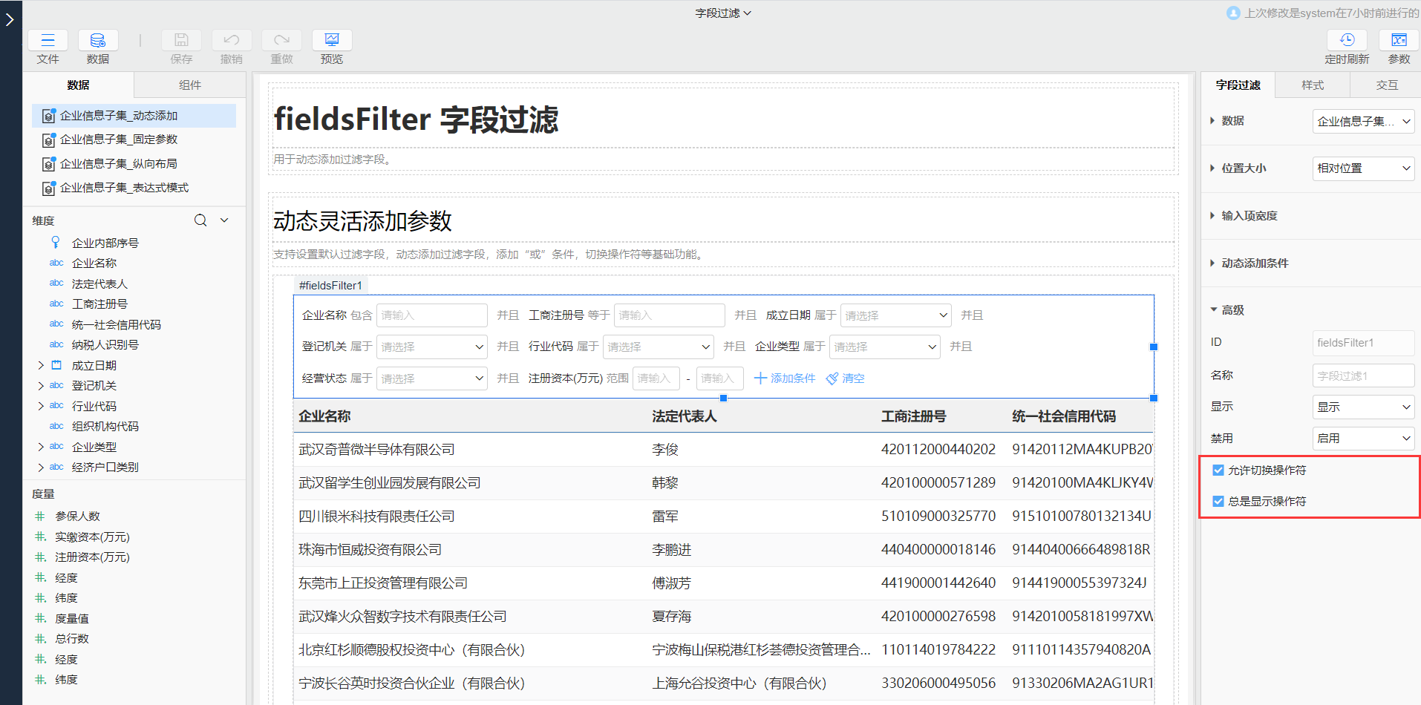Expand the 成立日期 dimension tree node
This screenshot has width=1421, height=705.
pyautogui.click(x=41, y=365)
